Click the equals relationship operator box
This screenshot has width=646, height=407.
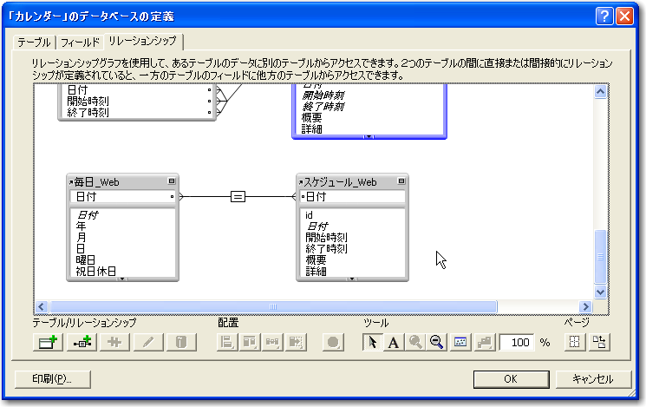[238, 197]
